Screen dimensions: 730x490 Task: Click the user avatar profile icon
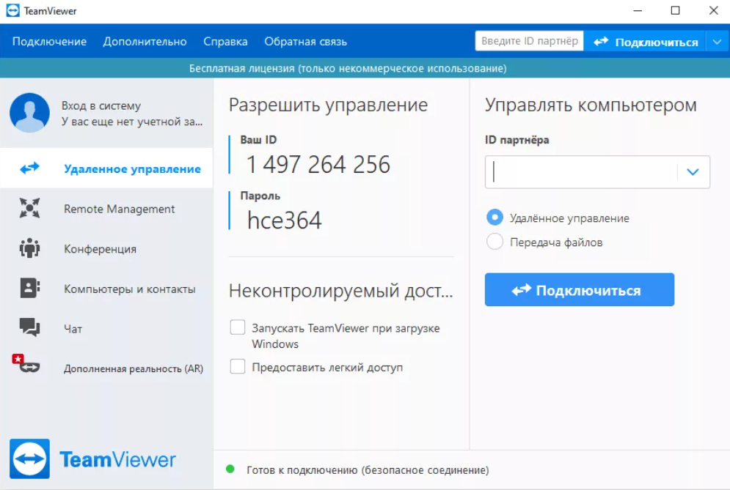click(30, 113)
